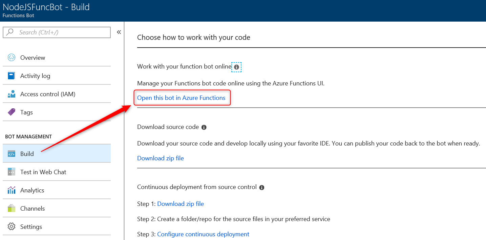Image resolution: width=486 pixels, height=240 pixels.
Task: Click the Analytics chart icon
Action: (x=11, y=190)
